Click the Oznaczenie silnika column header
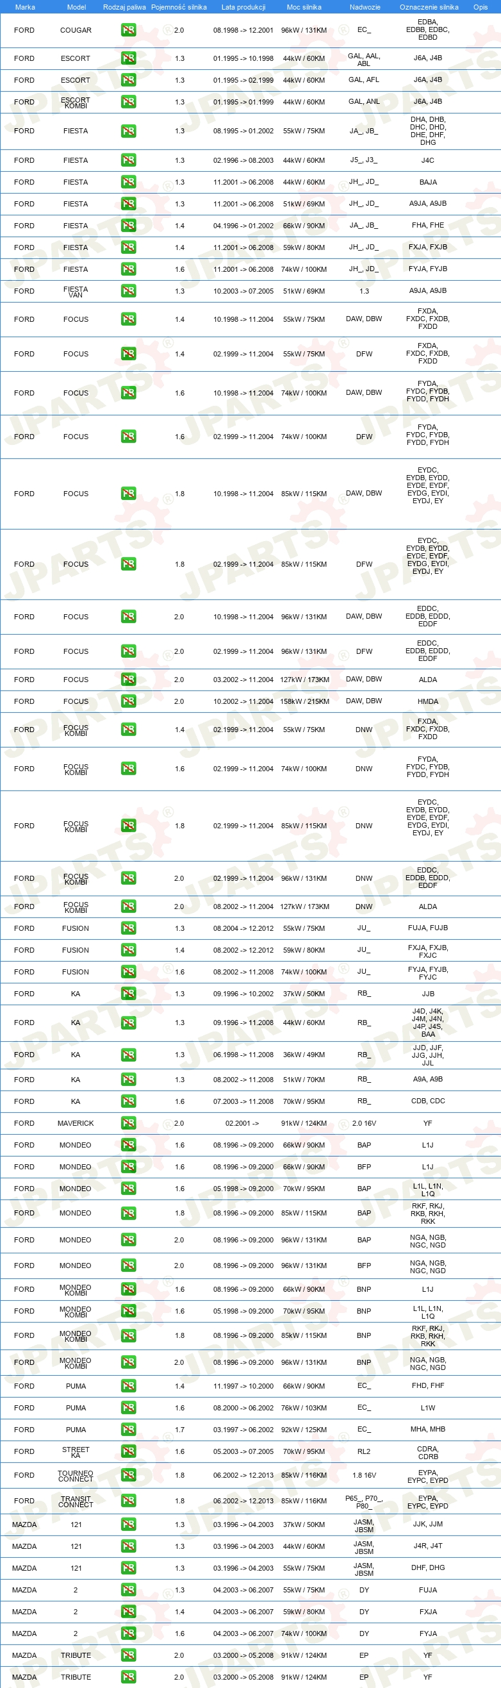Image resolution: width=501 pixels, height=1688 pixels. tap(429, 7)
